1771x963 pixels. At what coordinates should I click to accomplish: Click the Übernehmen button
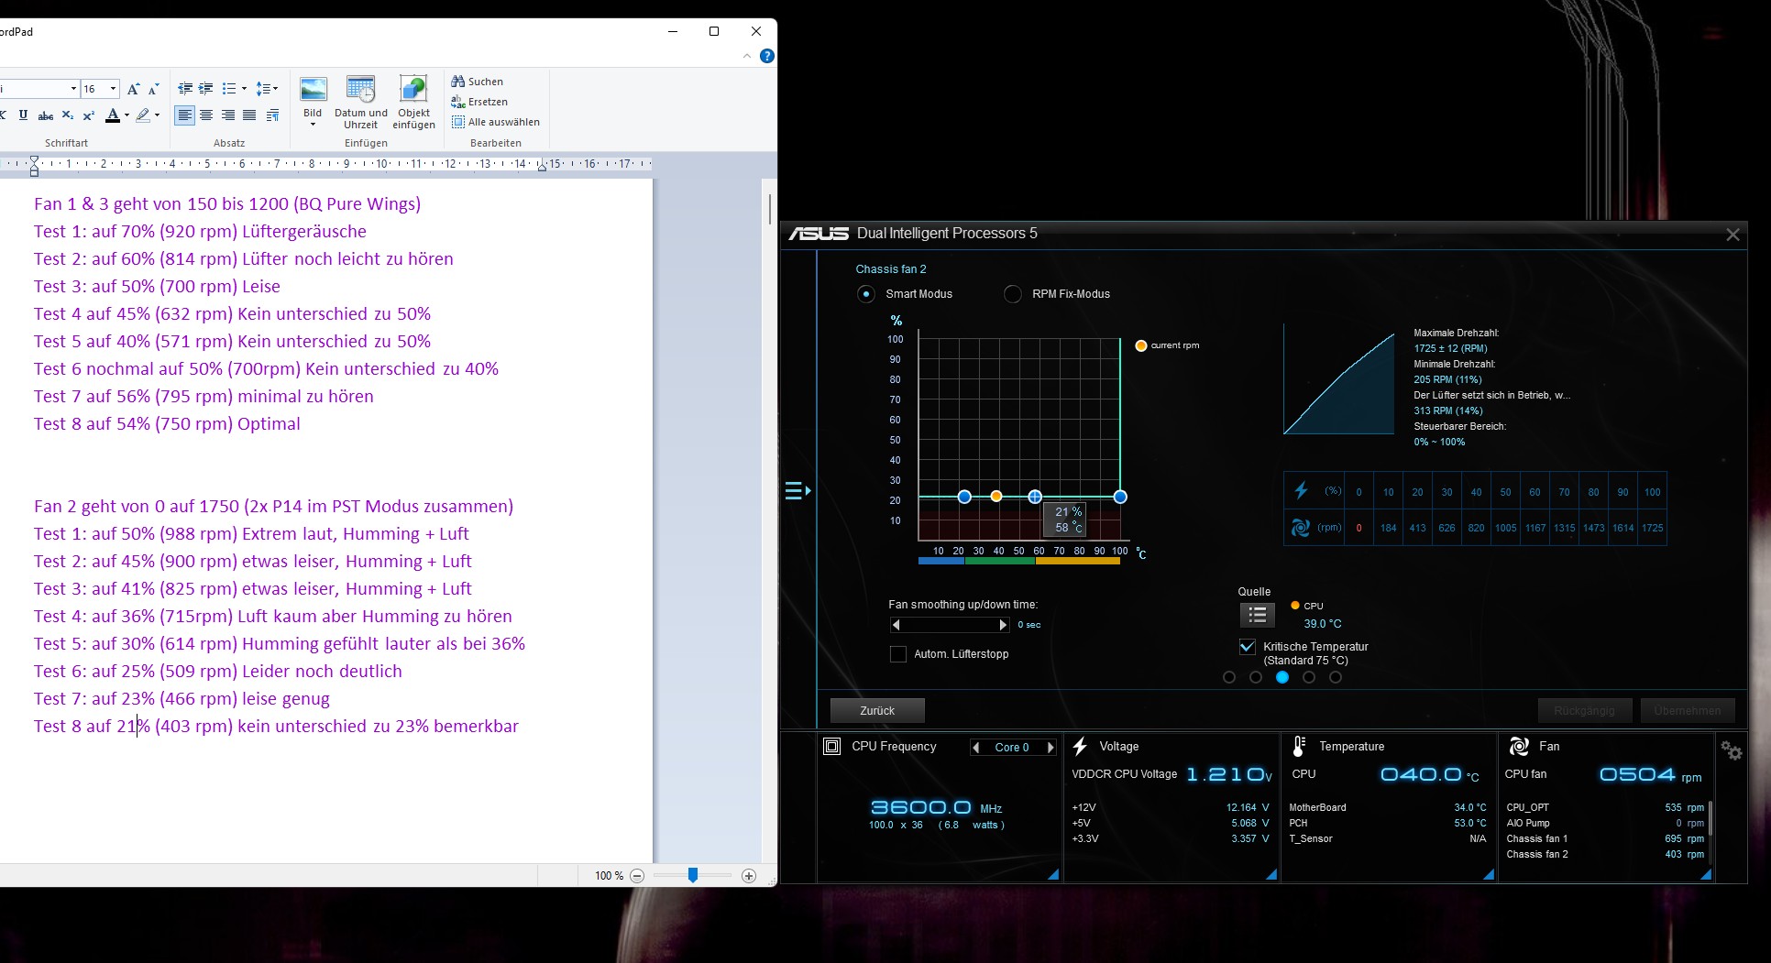coord(1688,711)
